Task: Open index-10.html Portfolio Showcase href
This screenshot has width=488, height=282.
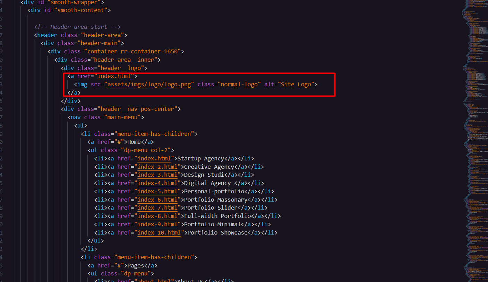Action: (x=159, y=232)
